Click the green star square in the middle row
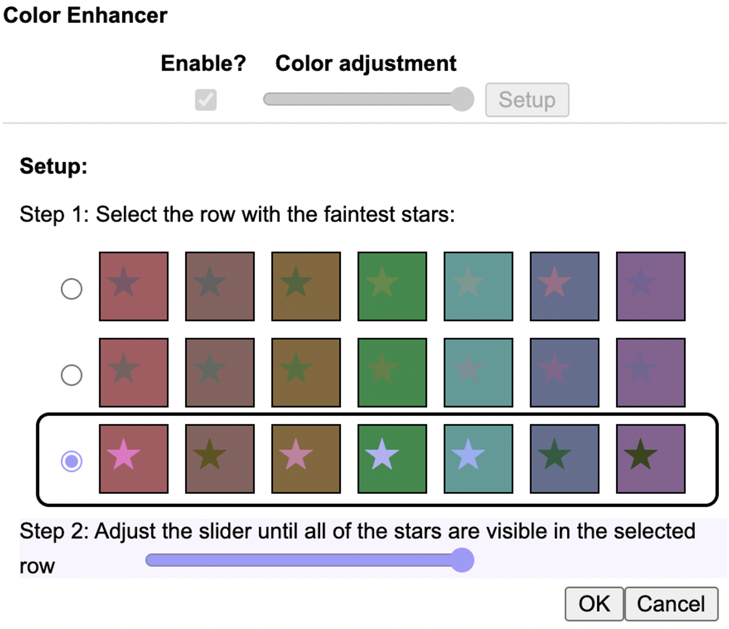Viewport: 729px width, 629px height. click(392, 372)
